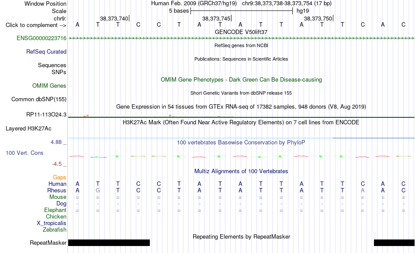
Task: Click the chr9:38,373,738-38,373,754 window position text
Action: [287, 3]
